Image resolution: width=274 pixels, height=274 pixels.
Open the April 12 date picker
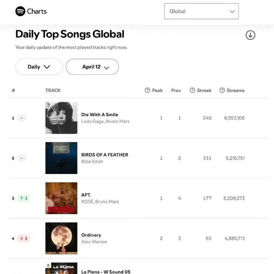(92, 67)
